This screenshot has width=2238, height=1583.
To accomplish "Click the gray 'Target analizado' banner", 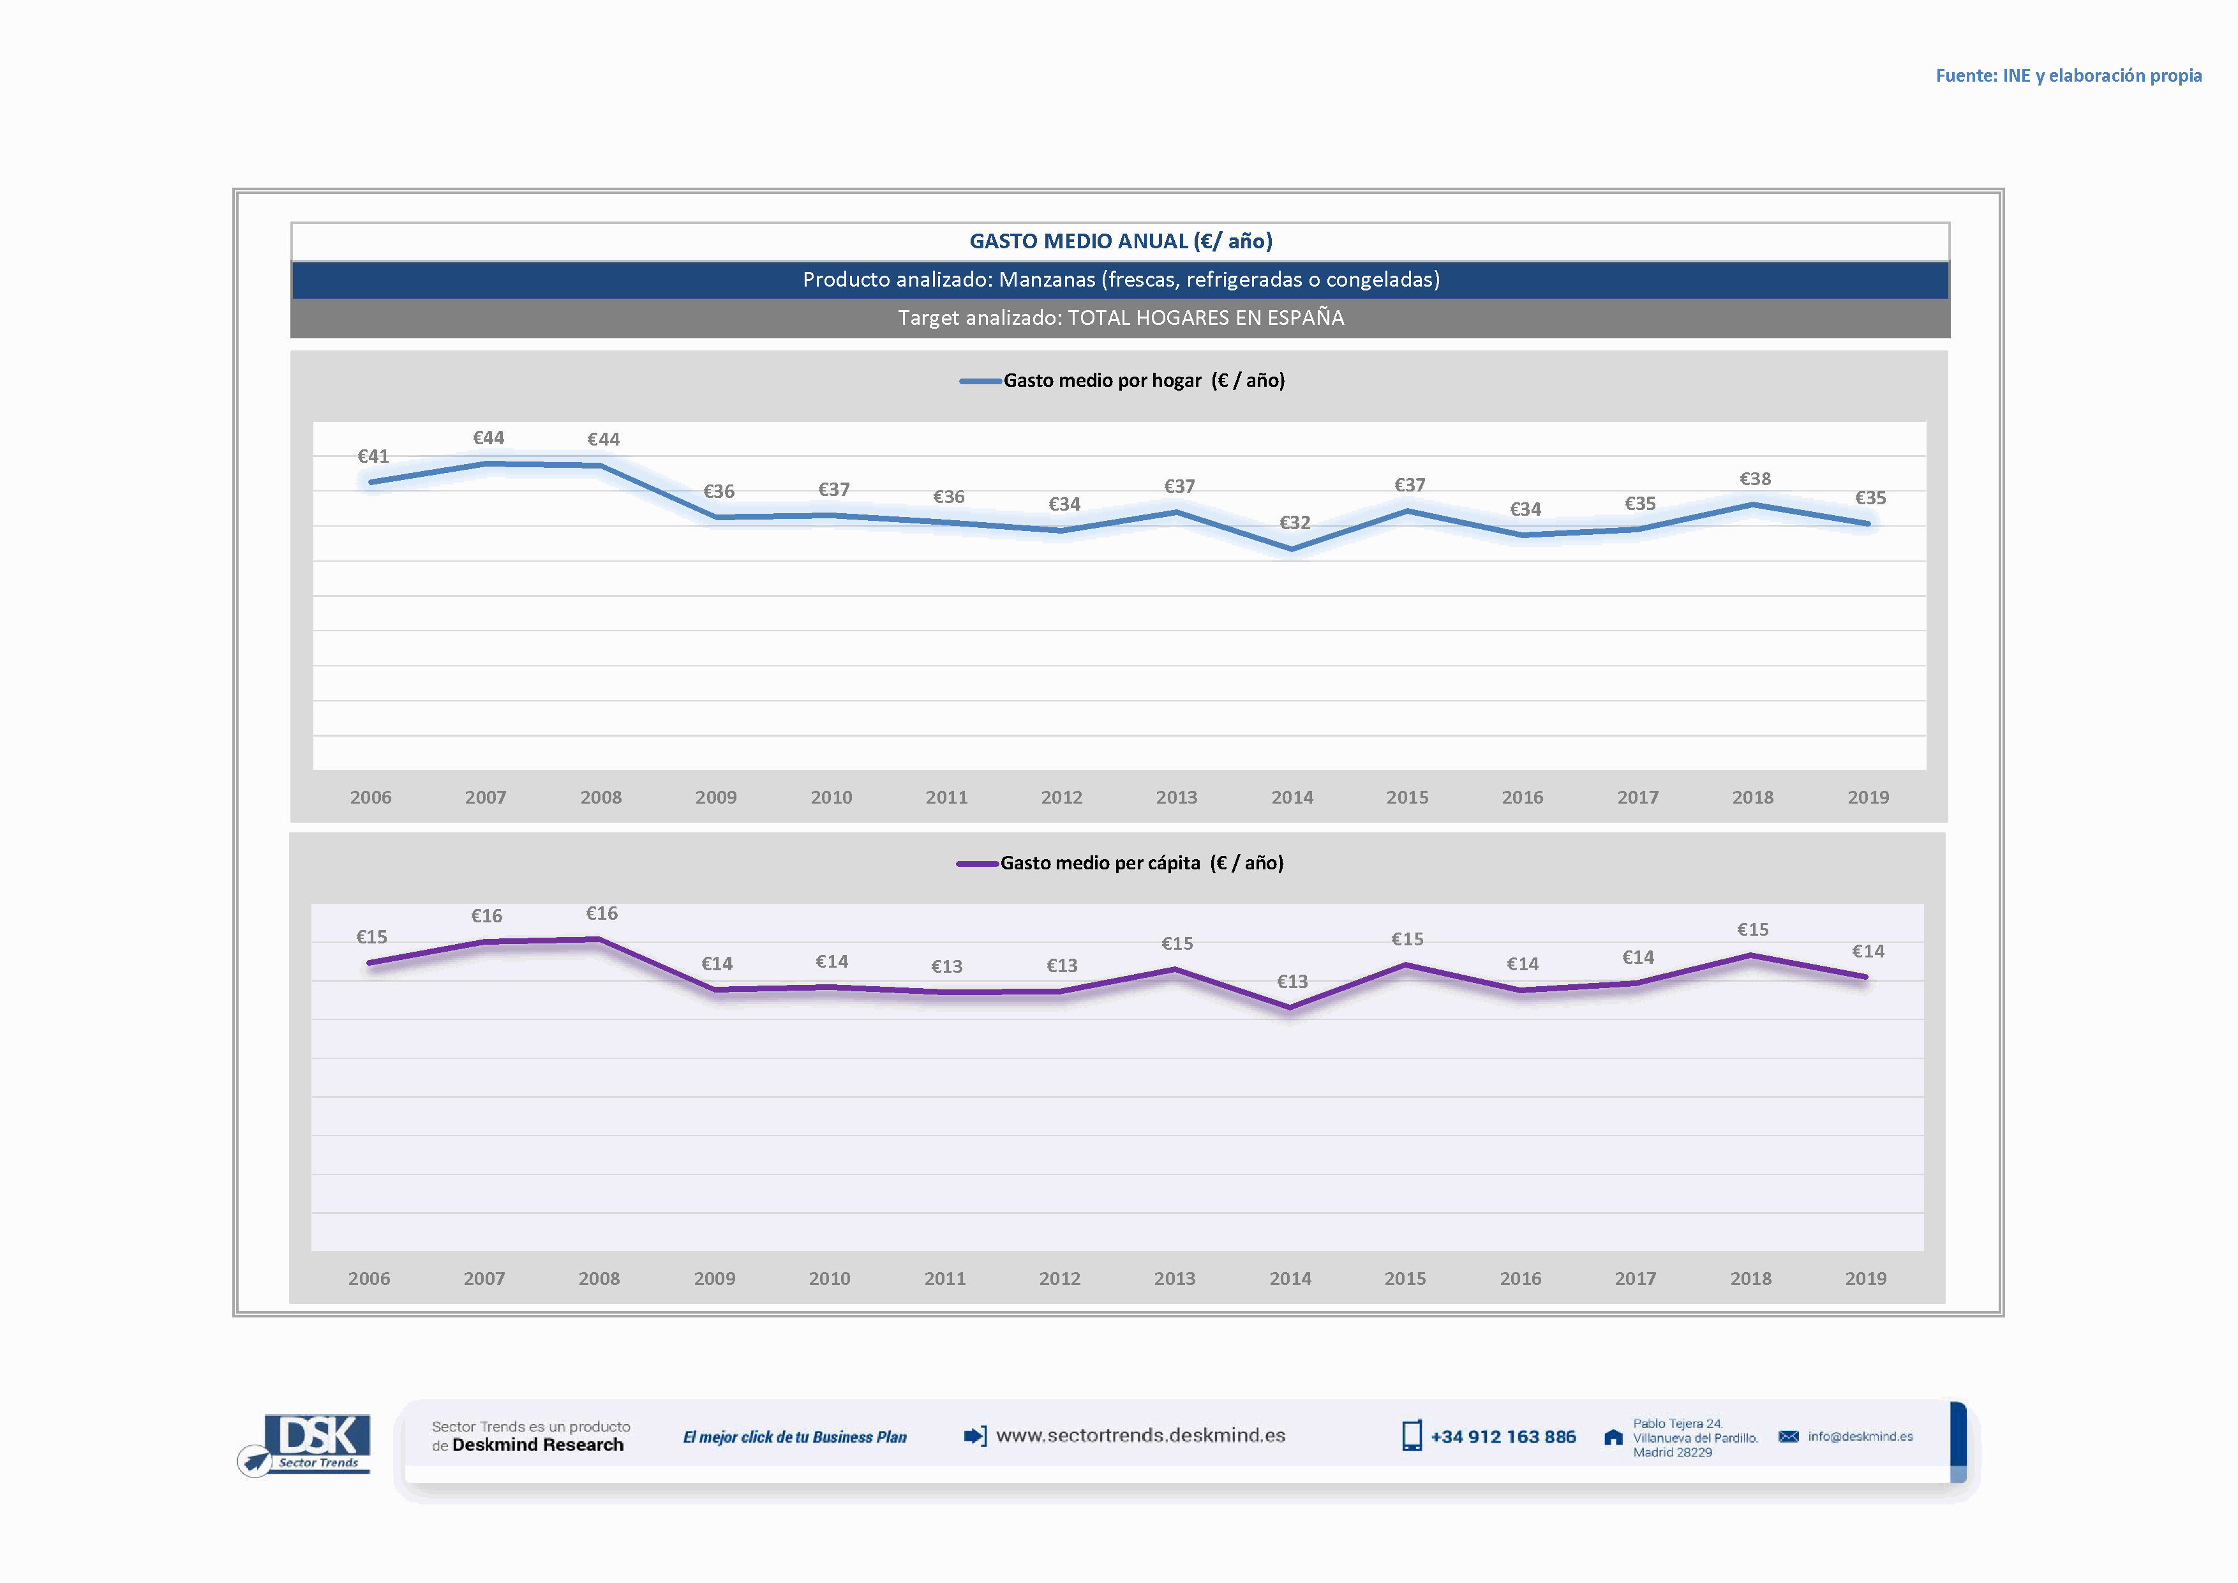I will point(1120,318).
